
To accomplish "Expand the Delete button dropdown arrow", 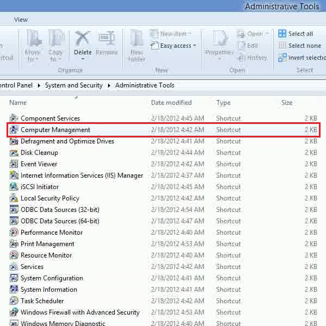I will 83,59.
